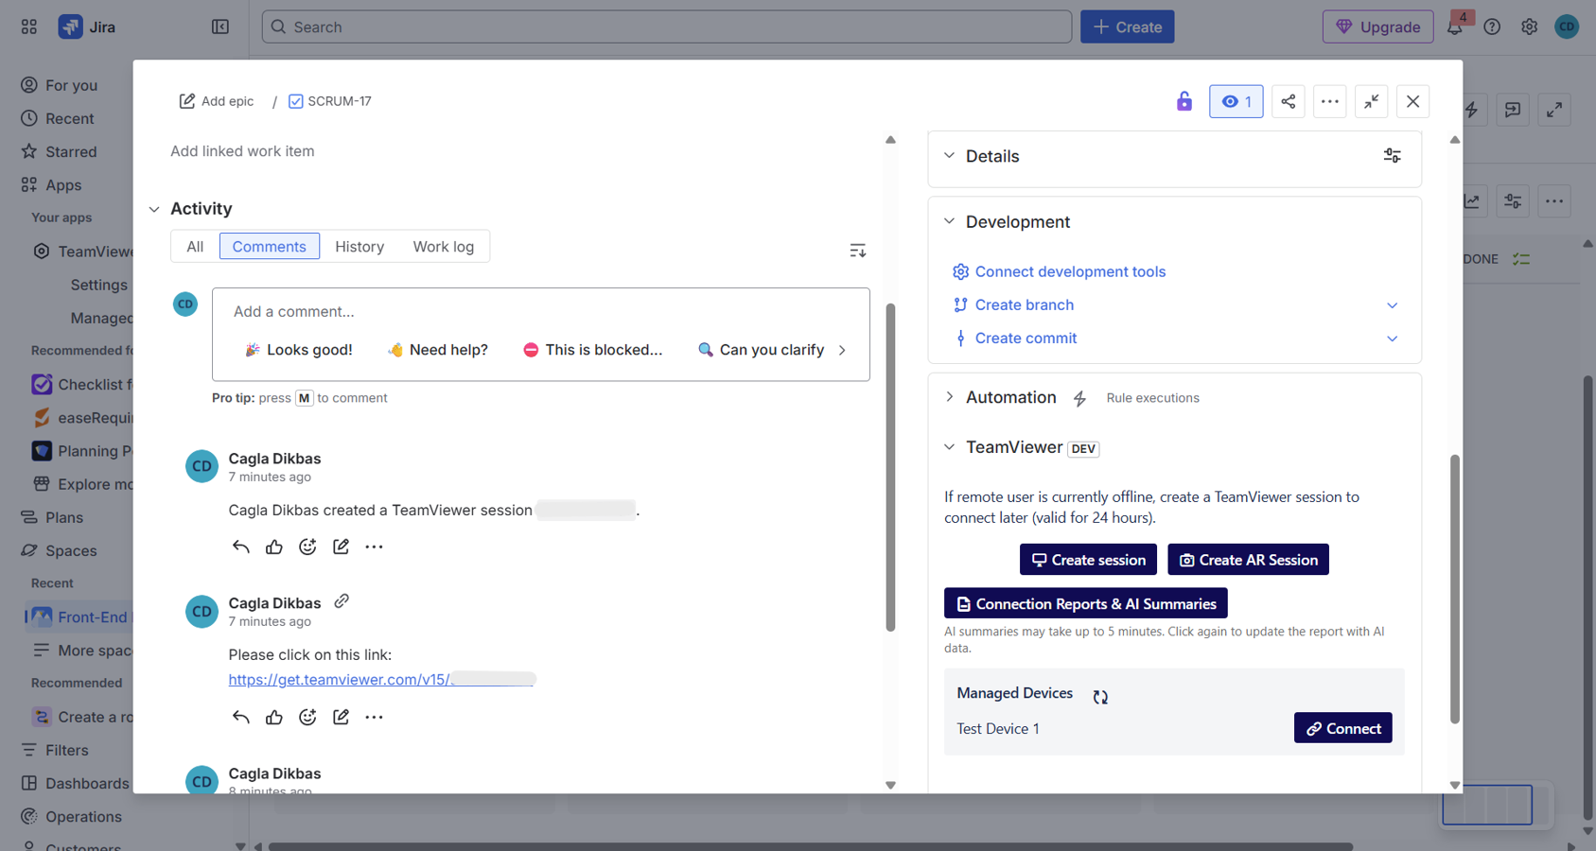
Task: Click the Jira logo
Action: coord(86,26)
